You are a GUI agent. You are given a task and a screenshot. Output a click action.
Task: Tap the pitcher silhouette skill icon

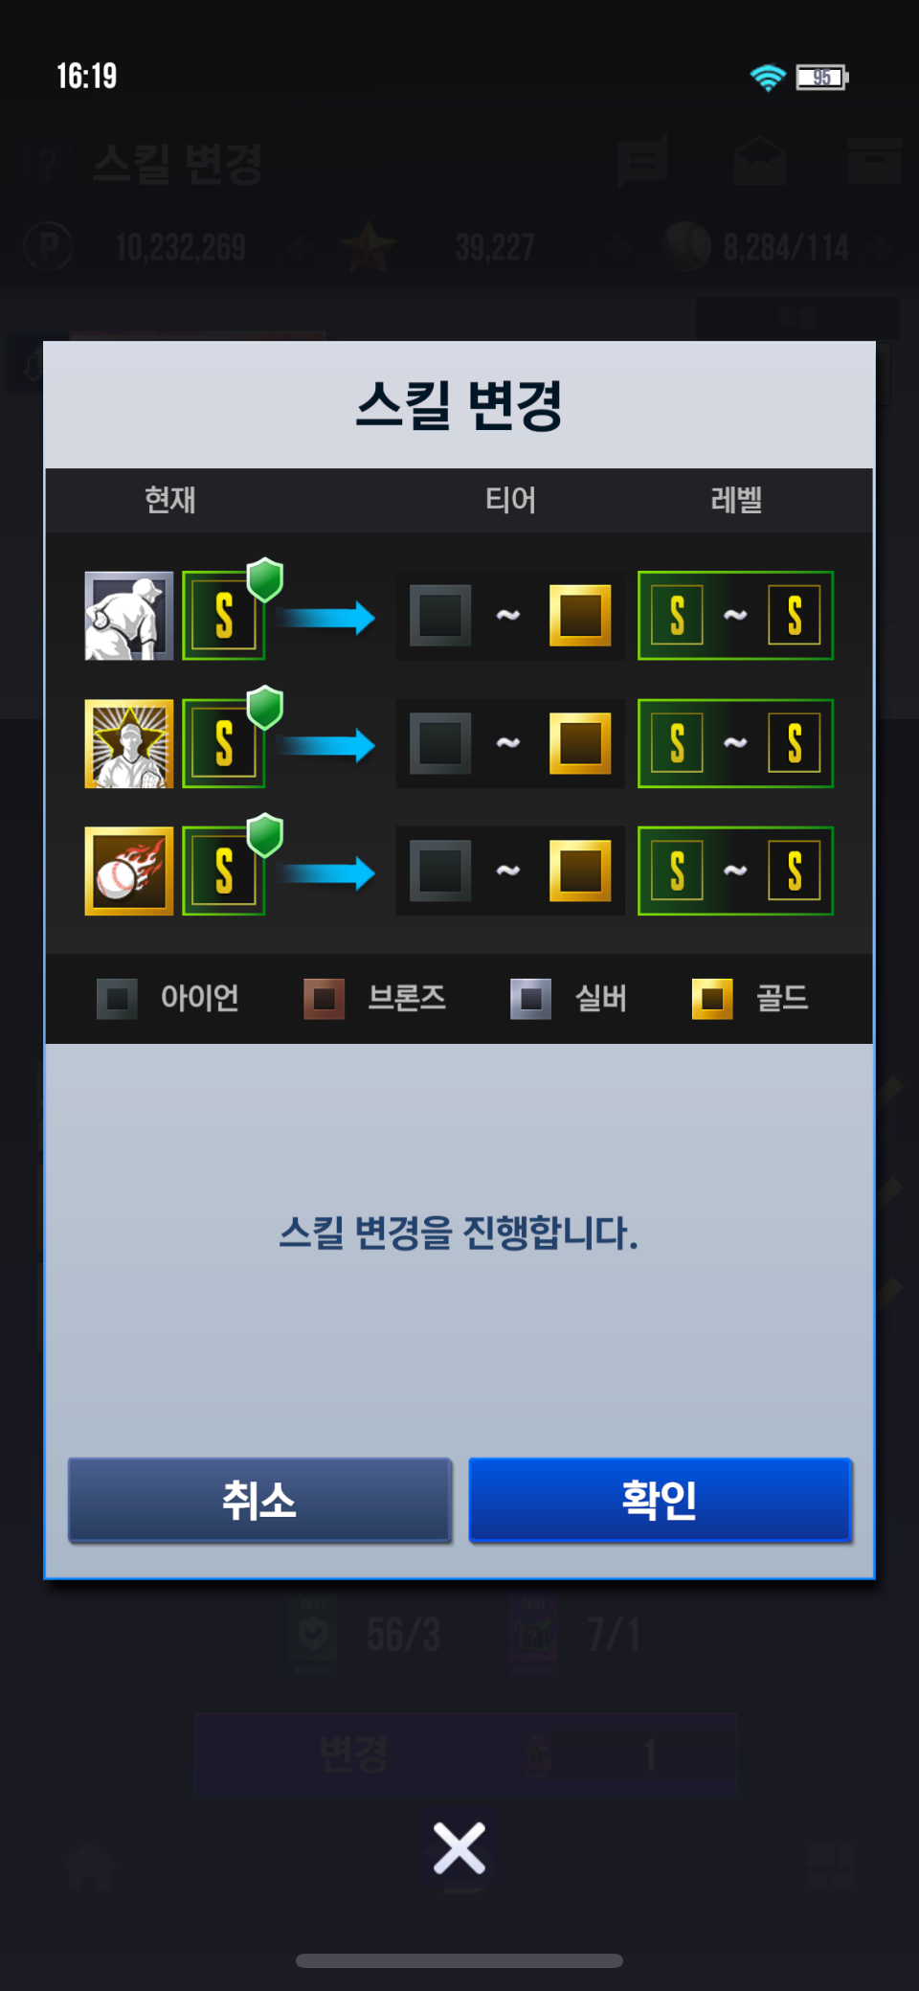(129, 616)
